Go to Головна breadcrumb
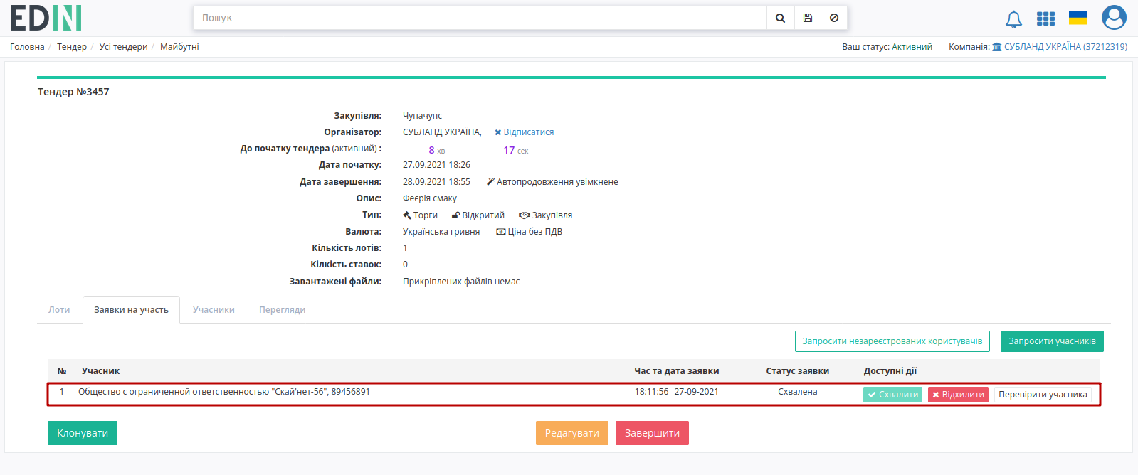 [27, 47]
